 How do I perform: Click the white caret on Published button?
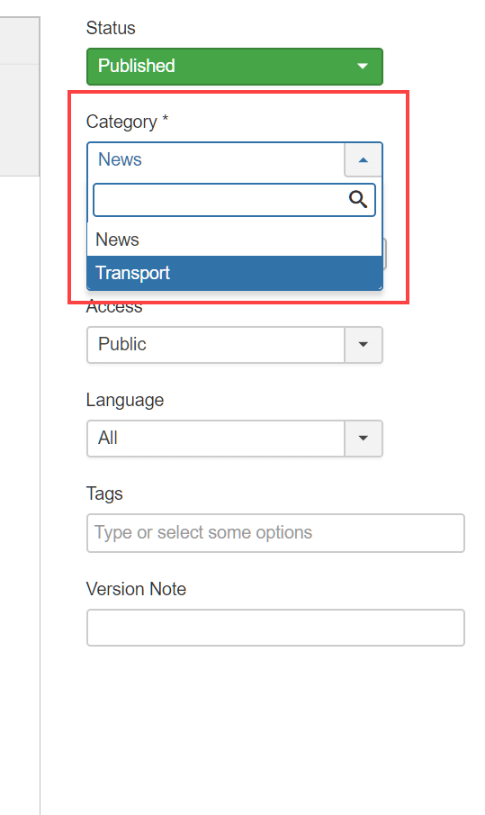click(x=363, y=66)
